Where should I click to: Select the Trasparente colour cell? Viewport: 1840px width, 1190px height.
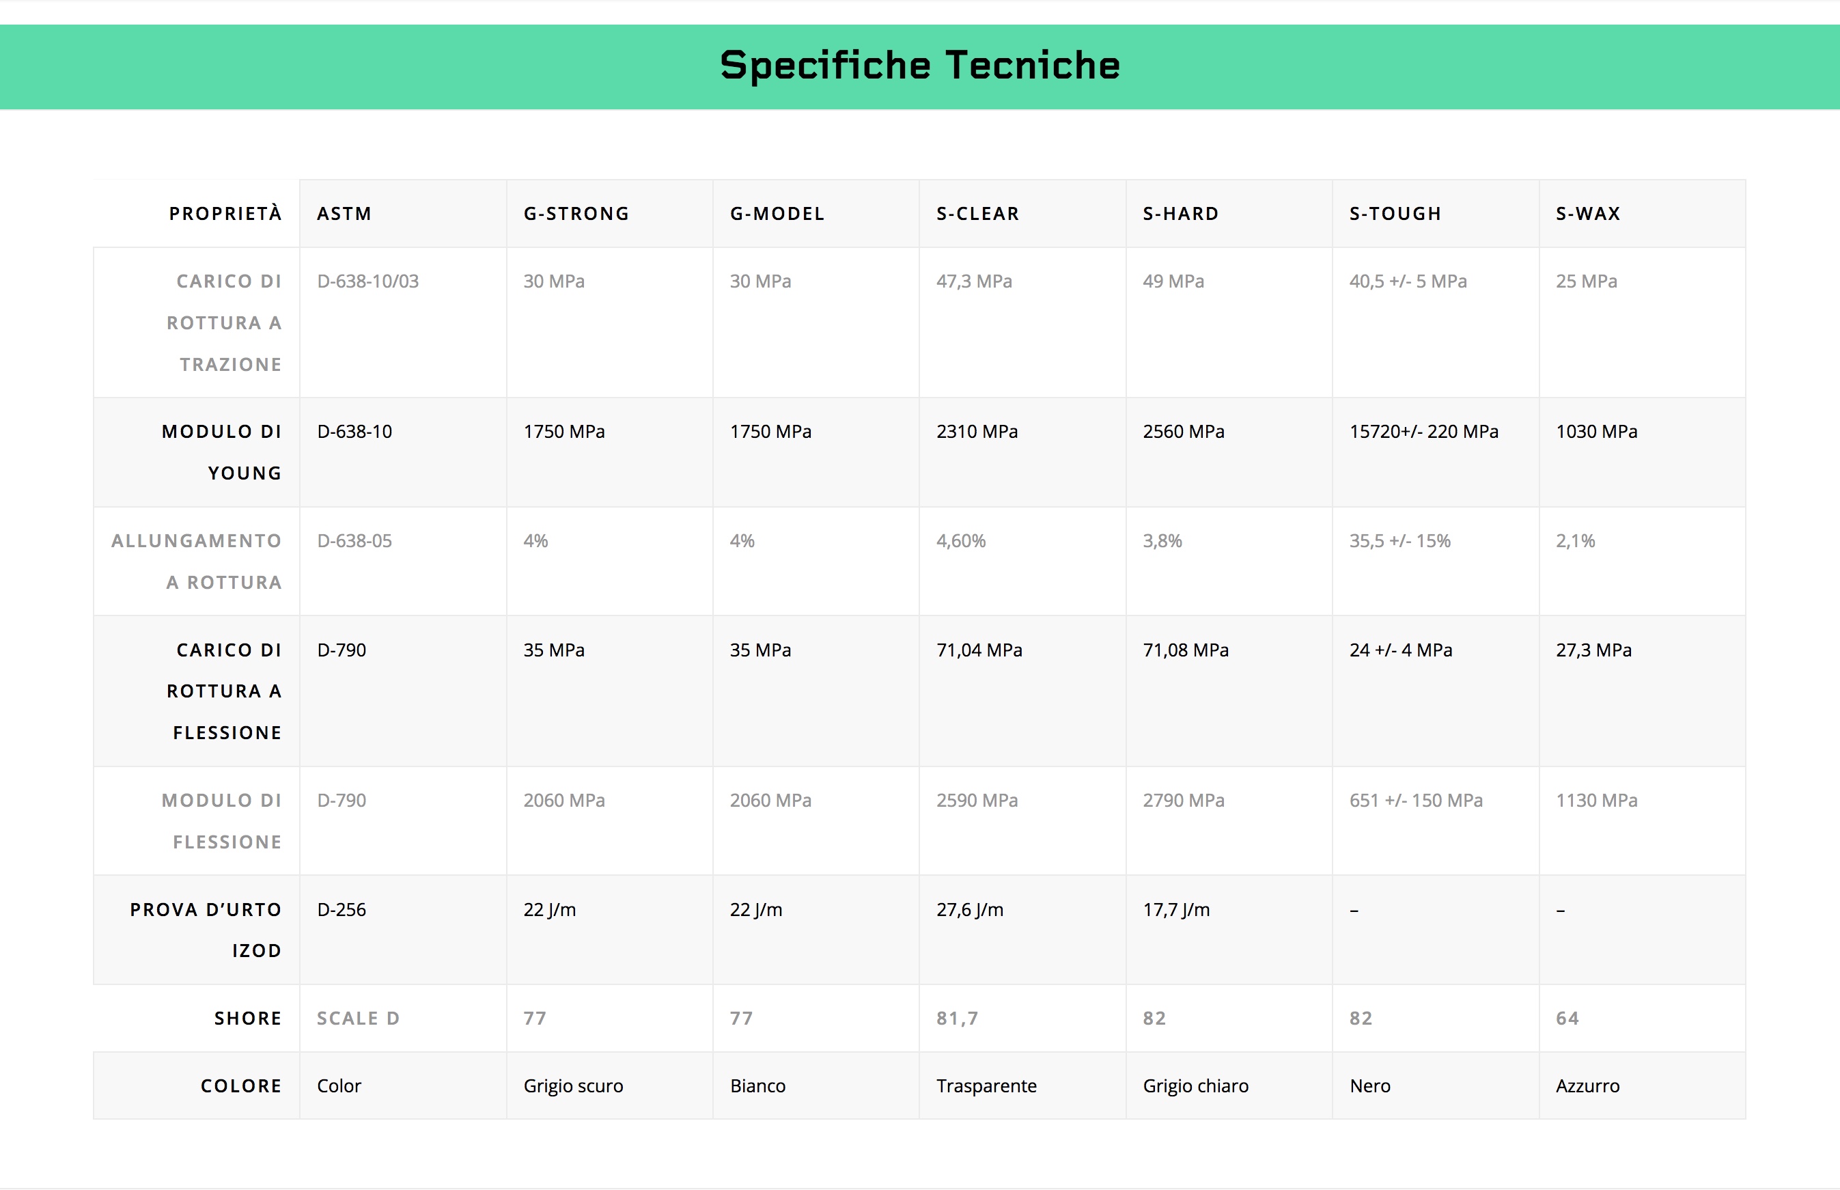tap(986, 1085)
